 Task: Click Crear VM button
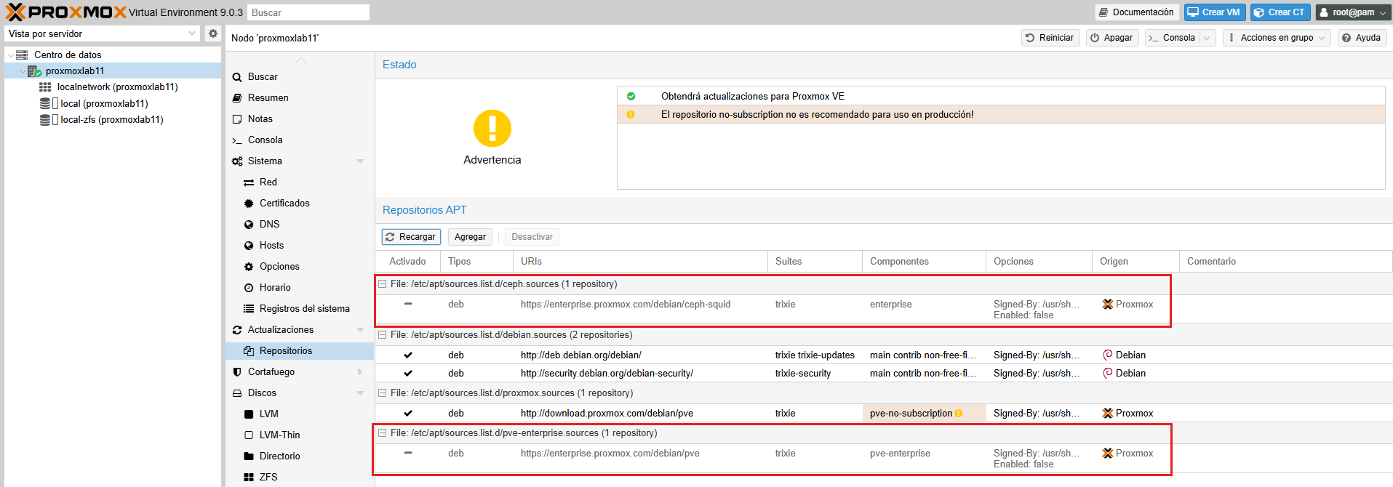[x=1215, y=12]
